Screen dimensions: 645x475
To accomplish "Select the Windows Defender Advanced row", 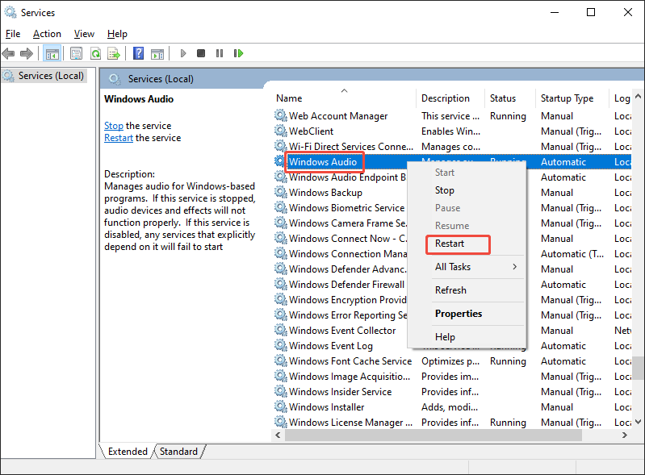I will click(x=452, y=269).
